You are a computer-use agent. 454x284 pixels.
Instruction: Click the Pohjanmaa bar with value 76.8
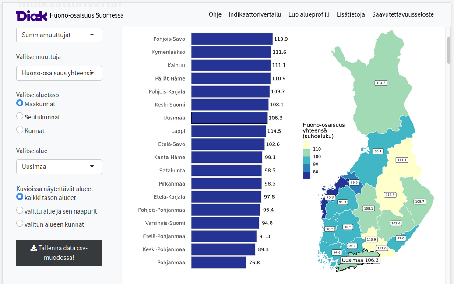pyautogui.click(x=218, y=263)
